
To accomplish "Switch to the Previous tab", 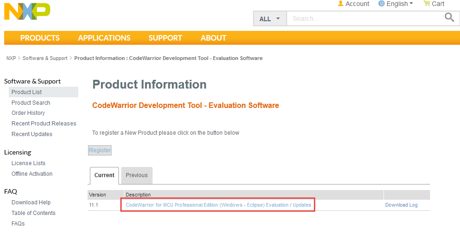I will coord(137,175).
